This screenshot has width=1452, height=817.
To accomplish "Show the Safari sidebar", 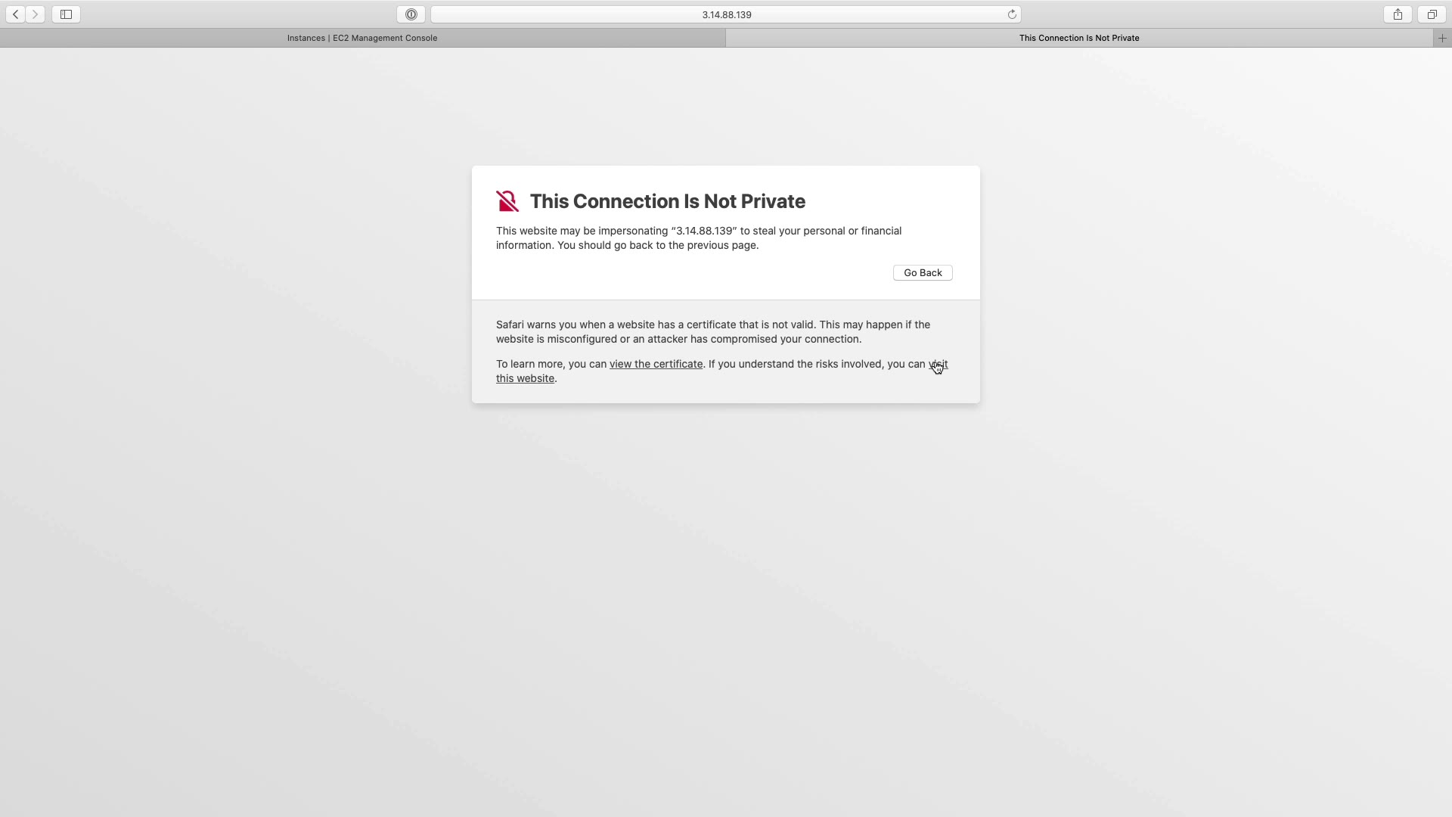I will click(66, 14).
